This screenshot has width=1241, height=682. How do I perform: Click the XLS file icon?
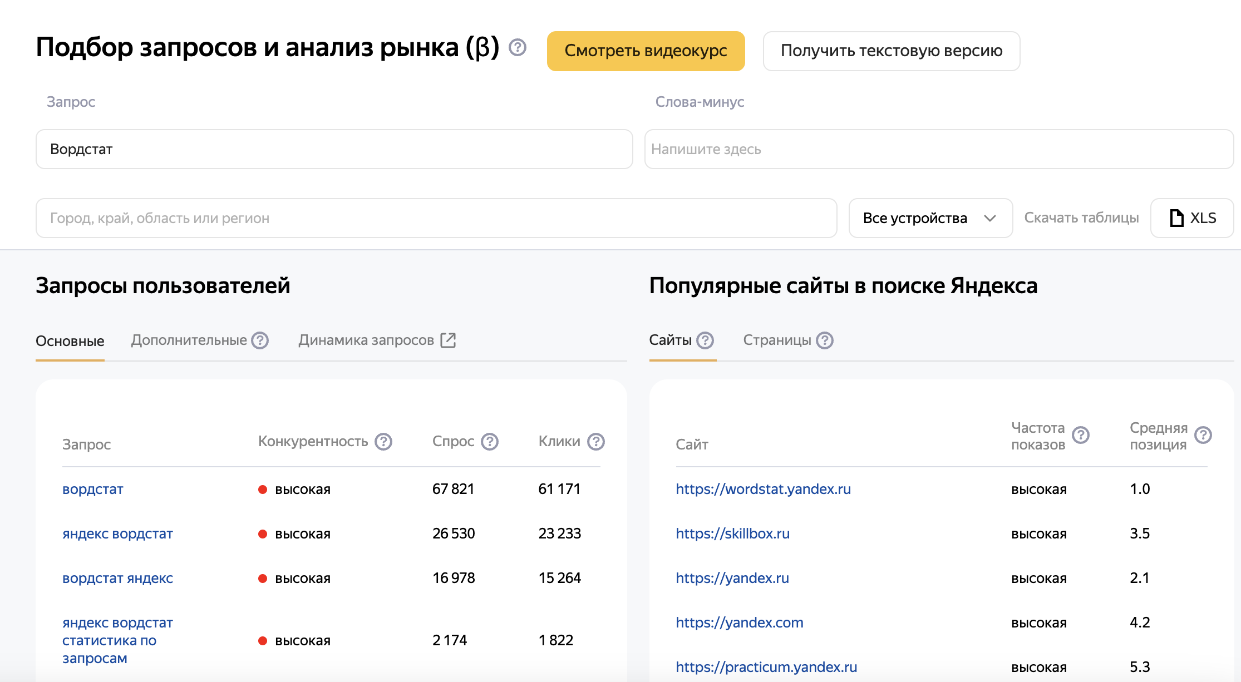click(1176, 218)
